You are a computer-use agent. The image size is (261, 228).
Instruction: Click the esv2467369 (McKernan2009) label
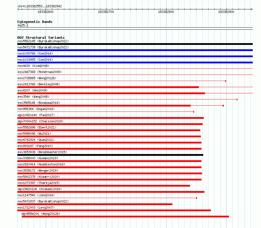tap(40, 72)
